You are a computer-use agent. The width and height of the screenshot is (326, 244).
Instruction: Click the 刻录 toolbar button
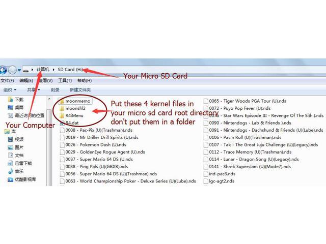click(55, 90)
